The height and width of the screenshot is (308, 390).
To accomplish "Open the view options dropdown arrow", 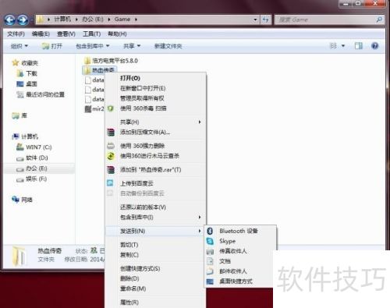I will [343, 46].
